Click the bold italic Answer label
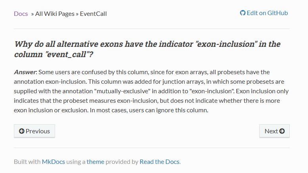Screen dimensions: 308x173 coord(25,72)
